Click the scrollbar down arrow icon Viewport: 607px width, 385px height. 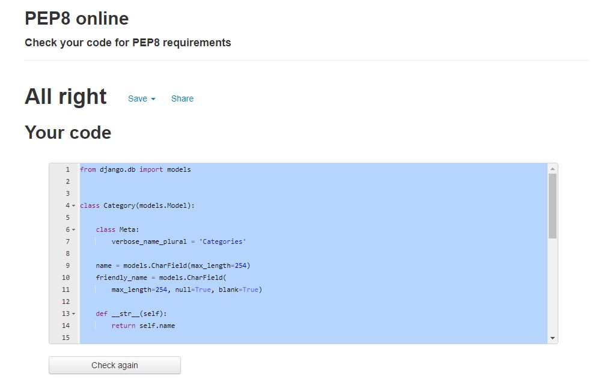[552, 338]
